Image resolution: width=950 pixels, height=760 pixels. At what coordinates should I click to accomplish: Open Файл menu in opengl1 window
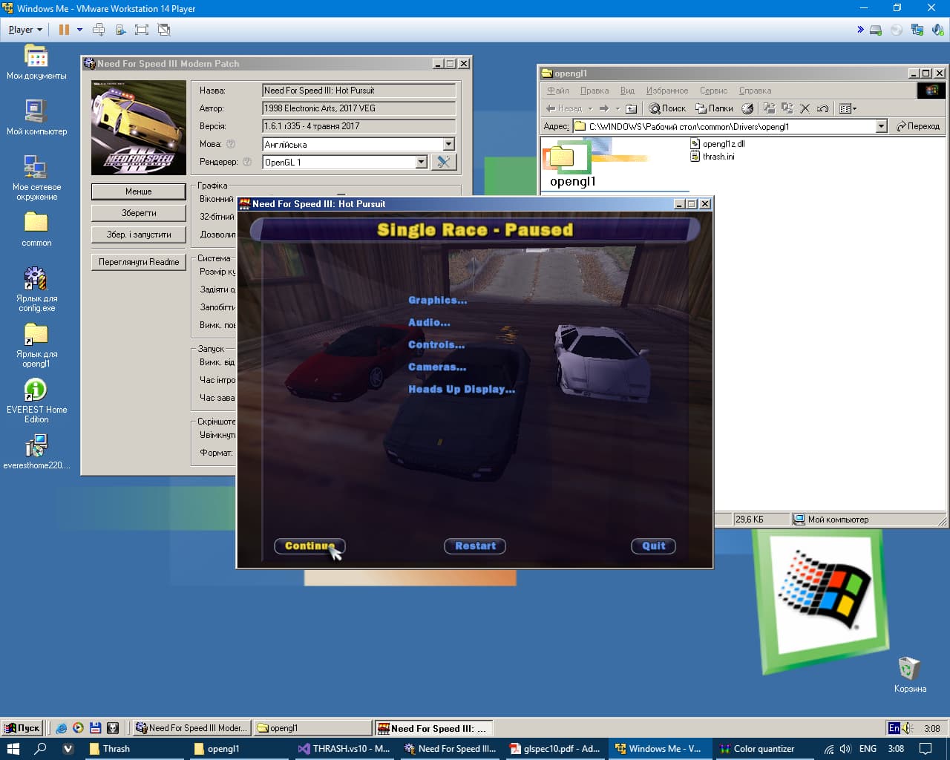(x=558, y=91)
